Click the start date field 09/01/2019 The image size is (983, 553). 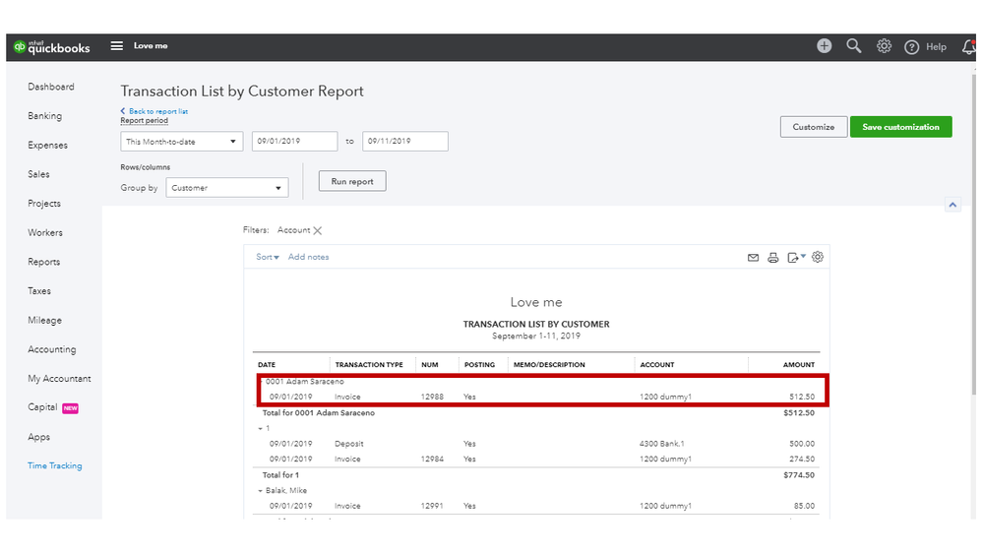click(x=294, y=142)
